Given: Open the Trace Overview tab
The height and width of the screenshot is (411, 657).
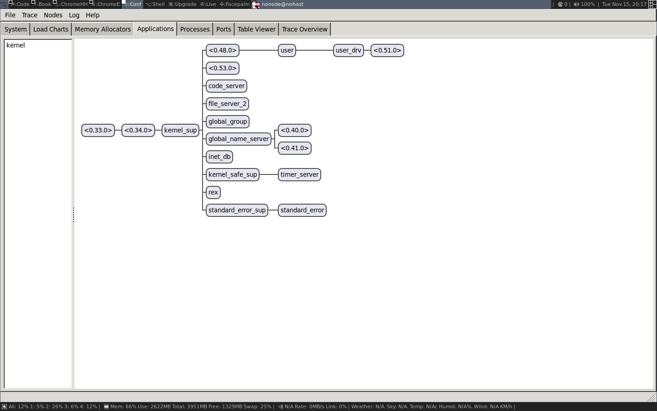Looking at the screenshot, I should click(x=305, y=29).
